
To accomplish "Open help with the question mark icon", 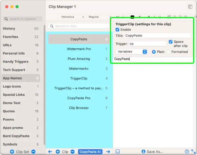I will 187,151.
